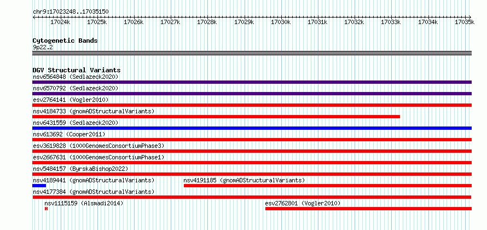The image size is (487, 230).
Task: Click esv2667631 (1000GenomesConsortiumPhase1) label
Action: click(98, 157)
